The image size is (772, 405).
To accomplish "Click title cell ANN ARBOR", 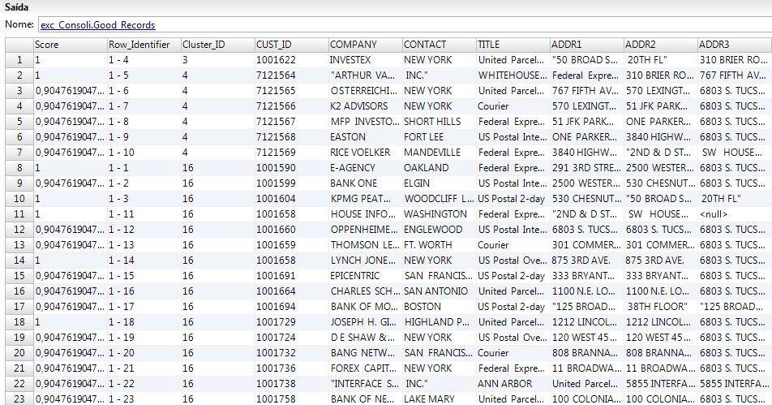I will pos(513,383).
